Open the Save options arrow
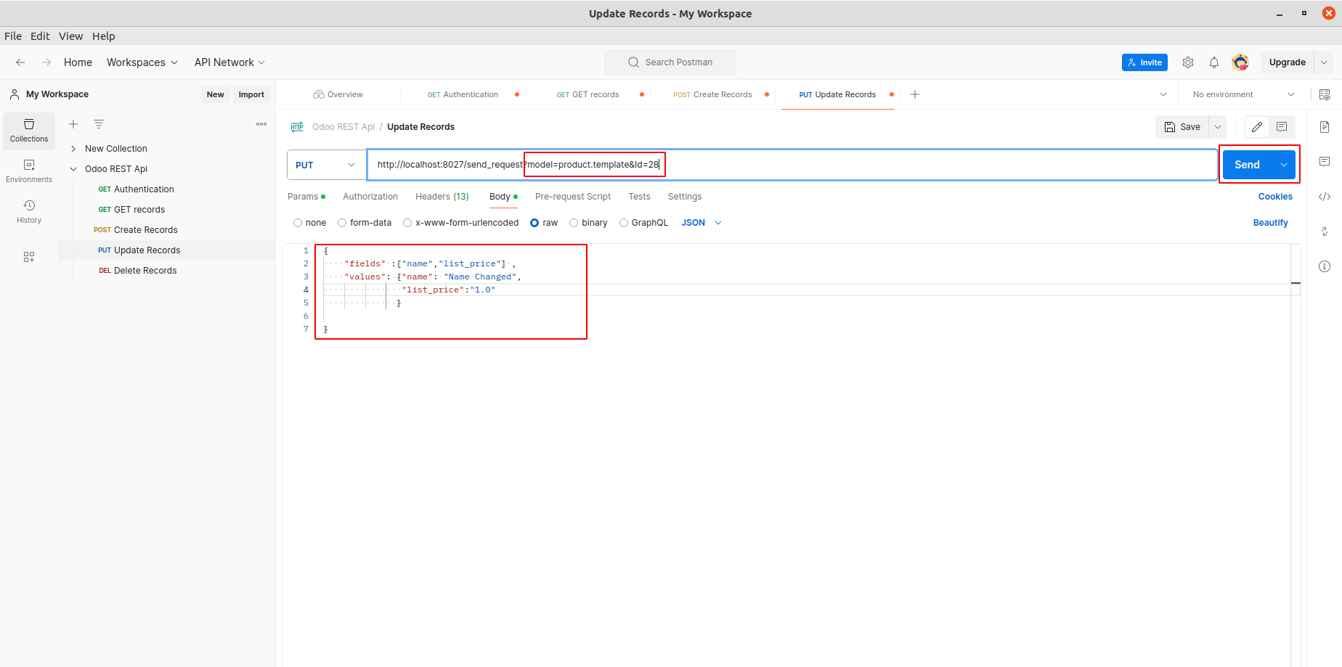Screen dimensions: 1342x667 tap(1218, 127)
